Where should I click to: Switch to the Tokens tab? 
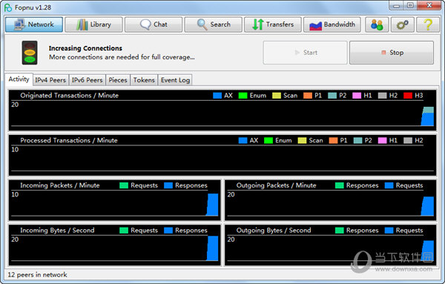144,80
